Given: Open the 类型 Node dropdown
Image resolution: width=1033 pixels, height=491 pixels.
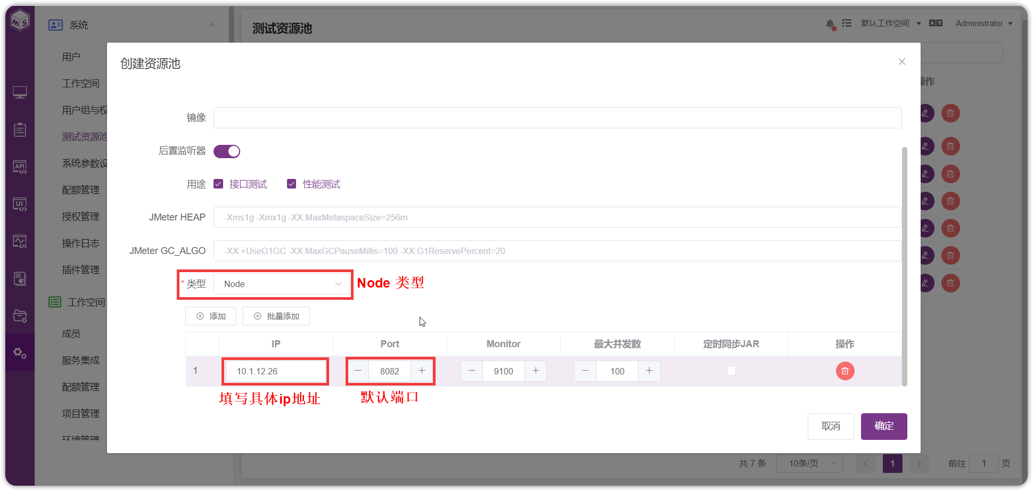Looking at the screenshot, I should pyautogui.click(x=282, y=284).
